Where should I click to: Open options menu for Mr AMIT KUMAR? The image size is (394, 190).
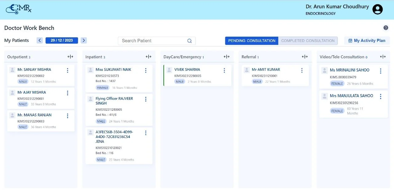coord(302,70)
